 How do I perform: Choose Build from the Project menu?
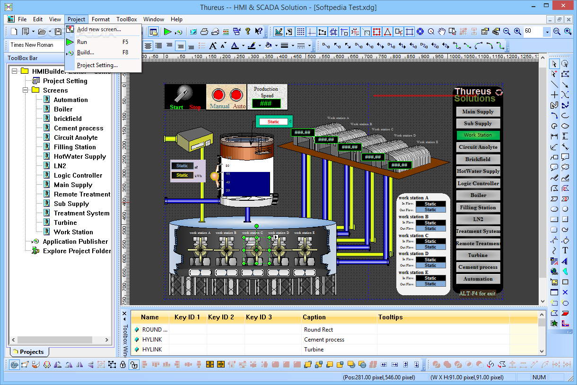pyautogui.click(x=103, y=52)
